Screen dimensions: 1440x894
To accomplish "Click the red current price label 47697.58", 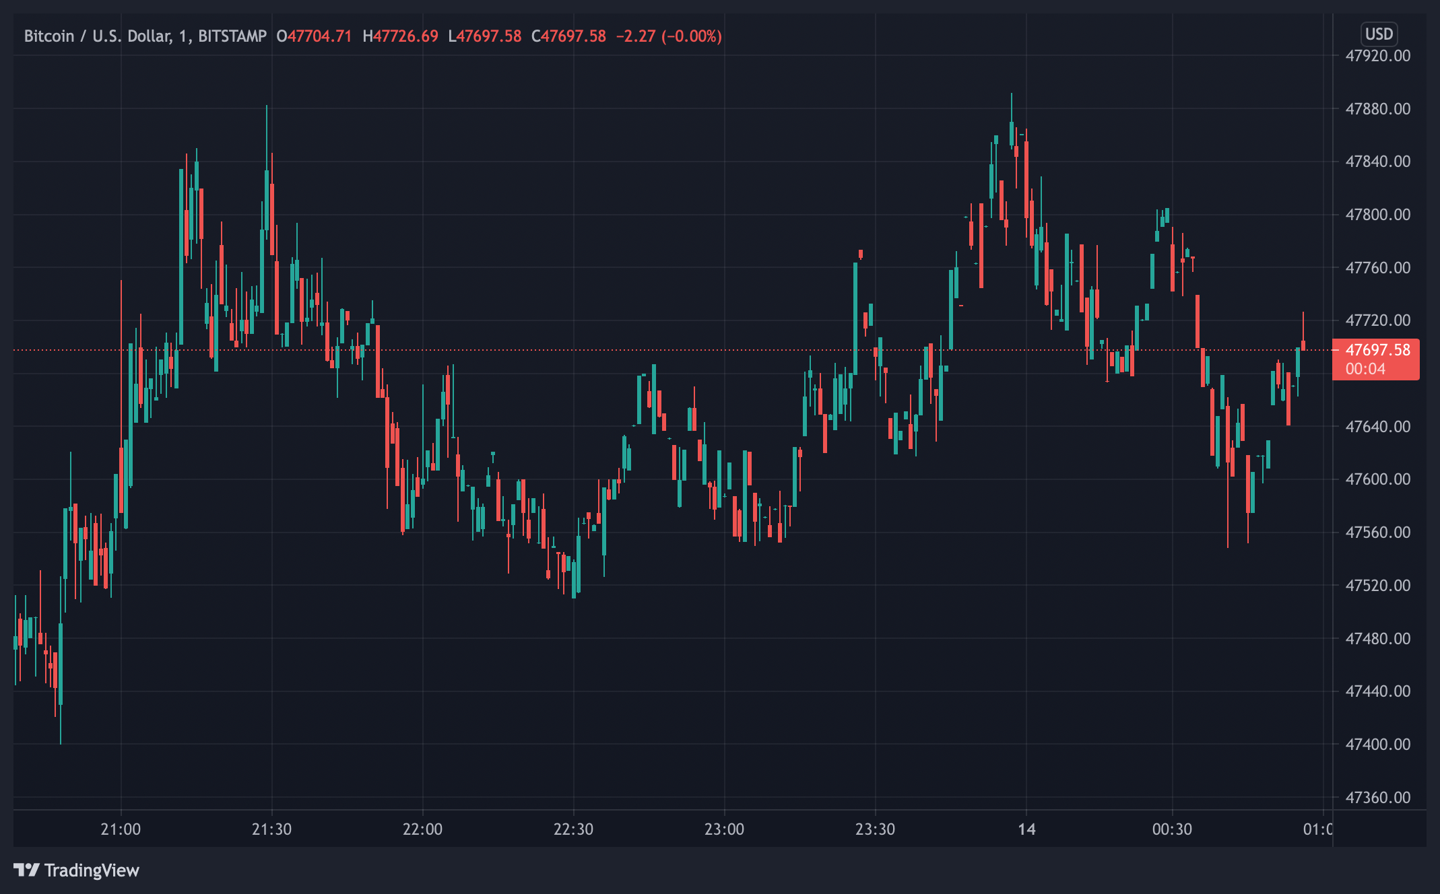I will coord(1377,350).
